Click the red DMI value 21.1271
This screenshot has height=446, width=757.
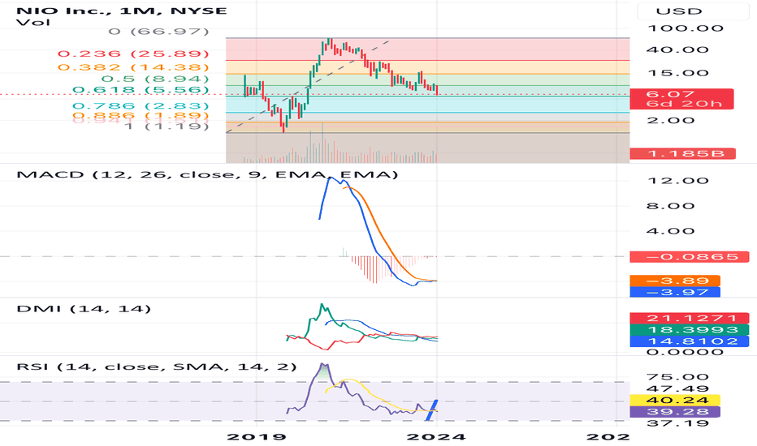pos(690,318)
